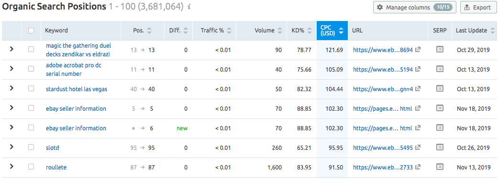This screenshot has height=179, width=498.
Task: Check the box for slotd keyword
Action: (x=31, y=147)
